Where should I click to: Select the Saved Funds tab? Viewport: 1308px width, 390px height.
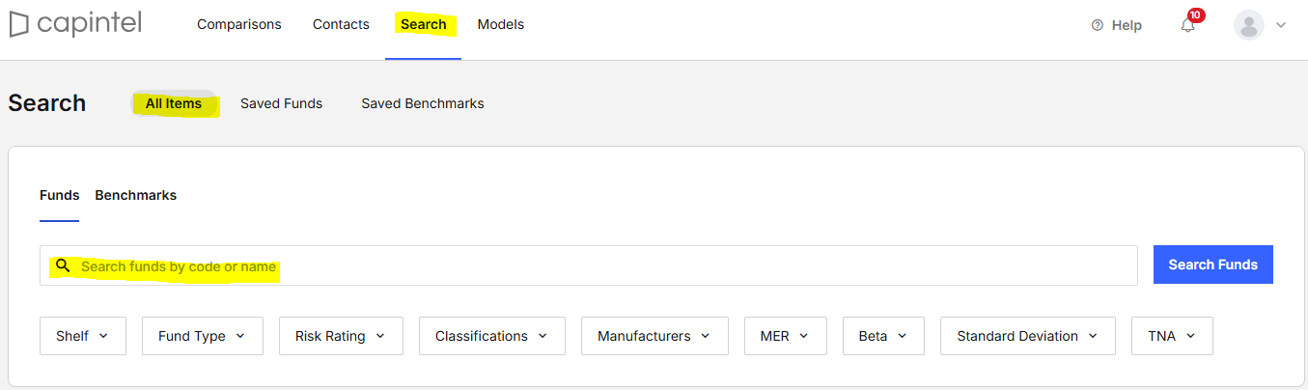[282, 103]
